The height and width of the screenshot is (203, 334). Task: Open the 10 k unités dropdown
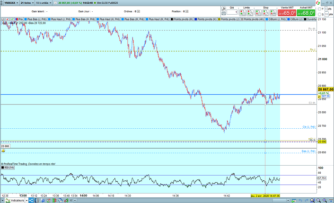(x=44, y=3)
